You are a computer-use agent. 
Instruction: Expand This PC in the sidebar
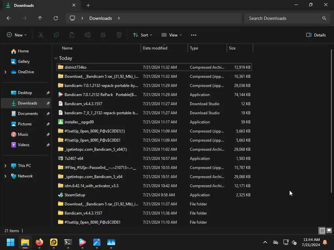[x=5, y=166]
